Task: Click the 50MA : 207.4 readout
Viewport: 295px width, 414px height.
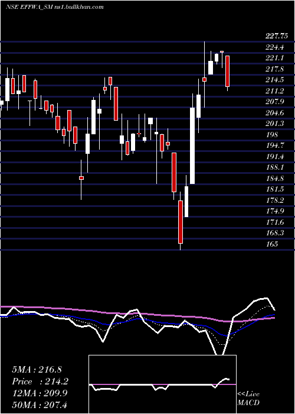Action: [x=40, y=405]
